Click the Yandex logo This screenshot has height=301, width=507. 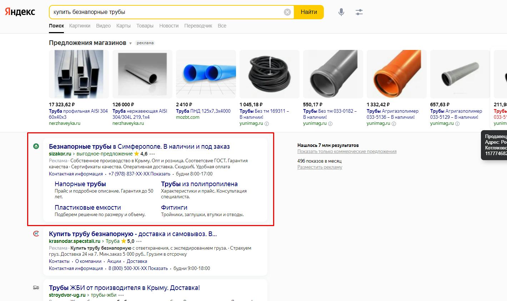click(x=20, y=12)
